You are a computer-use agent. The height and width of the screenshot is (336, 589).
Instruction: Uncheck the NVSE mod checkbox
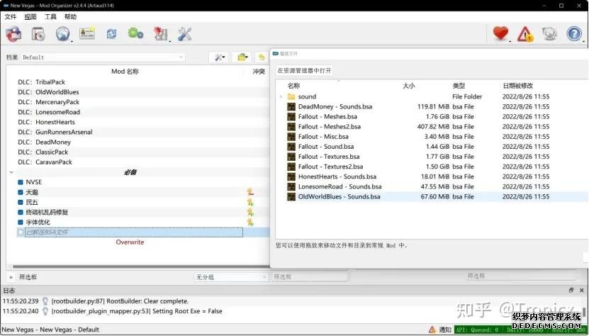[x=21, y=182]
